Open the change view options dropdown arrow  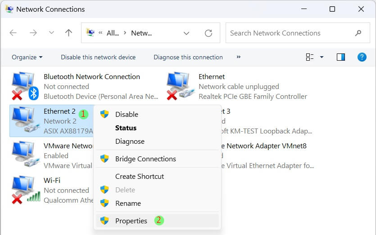point(322,57)
